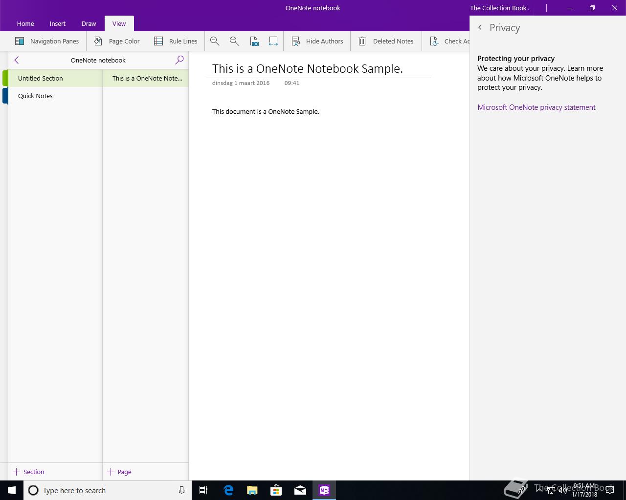Go back from the Privacy pane
The height and width of the screenshot is (500, 626).
(x=480, y=28)
